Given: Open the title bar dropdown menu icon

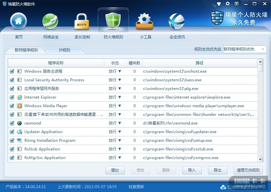Looking at the screenshot, I should click(236, 4).
